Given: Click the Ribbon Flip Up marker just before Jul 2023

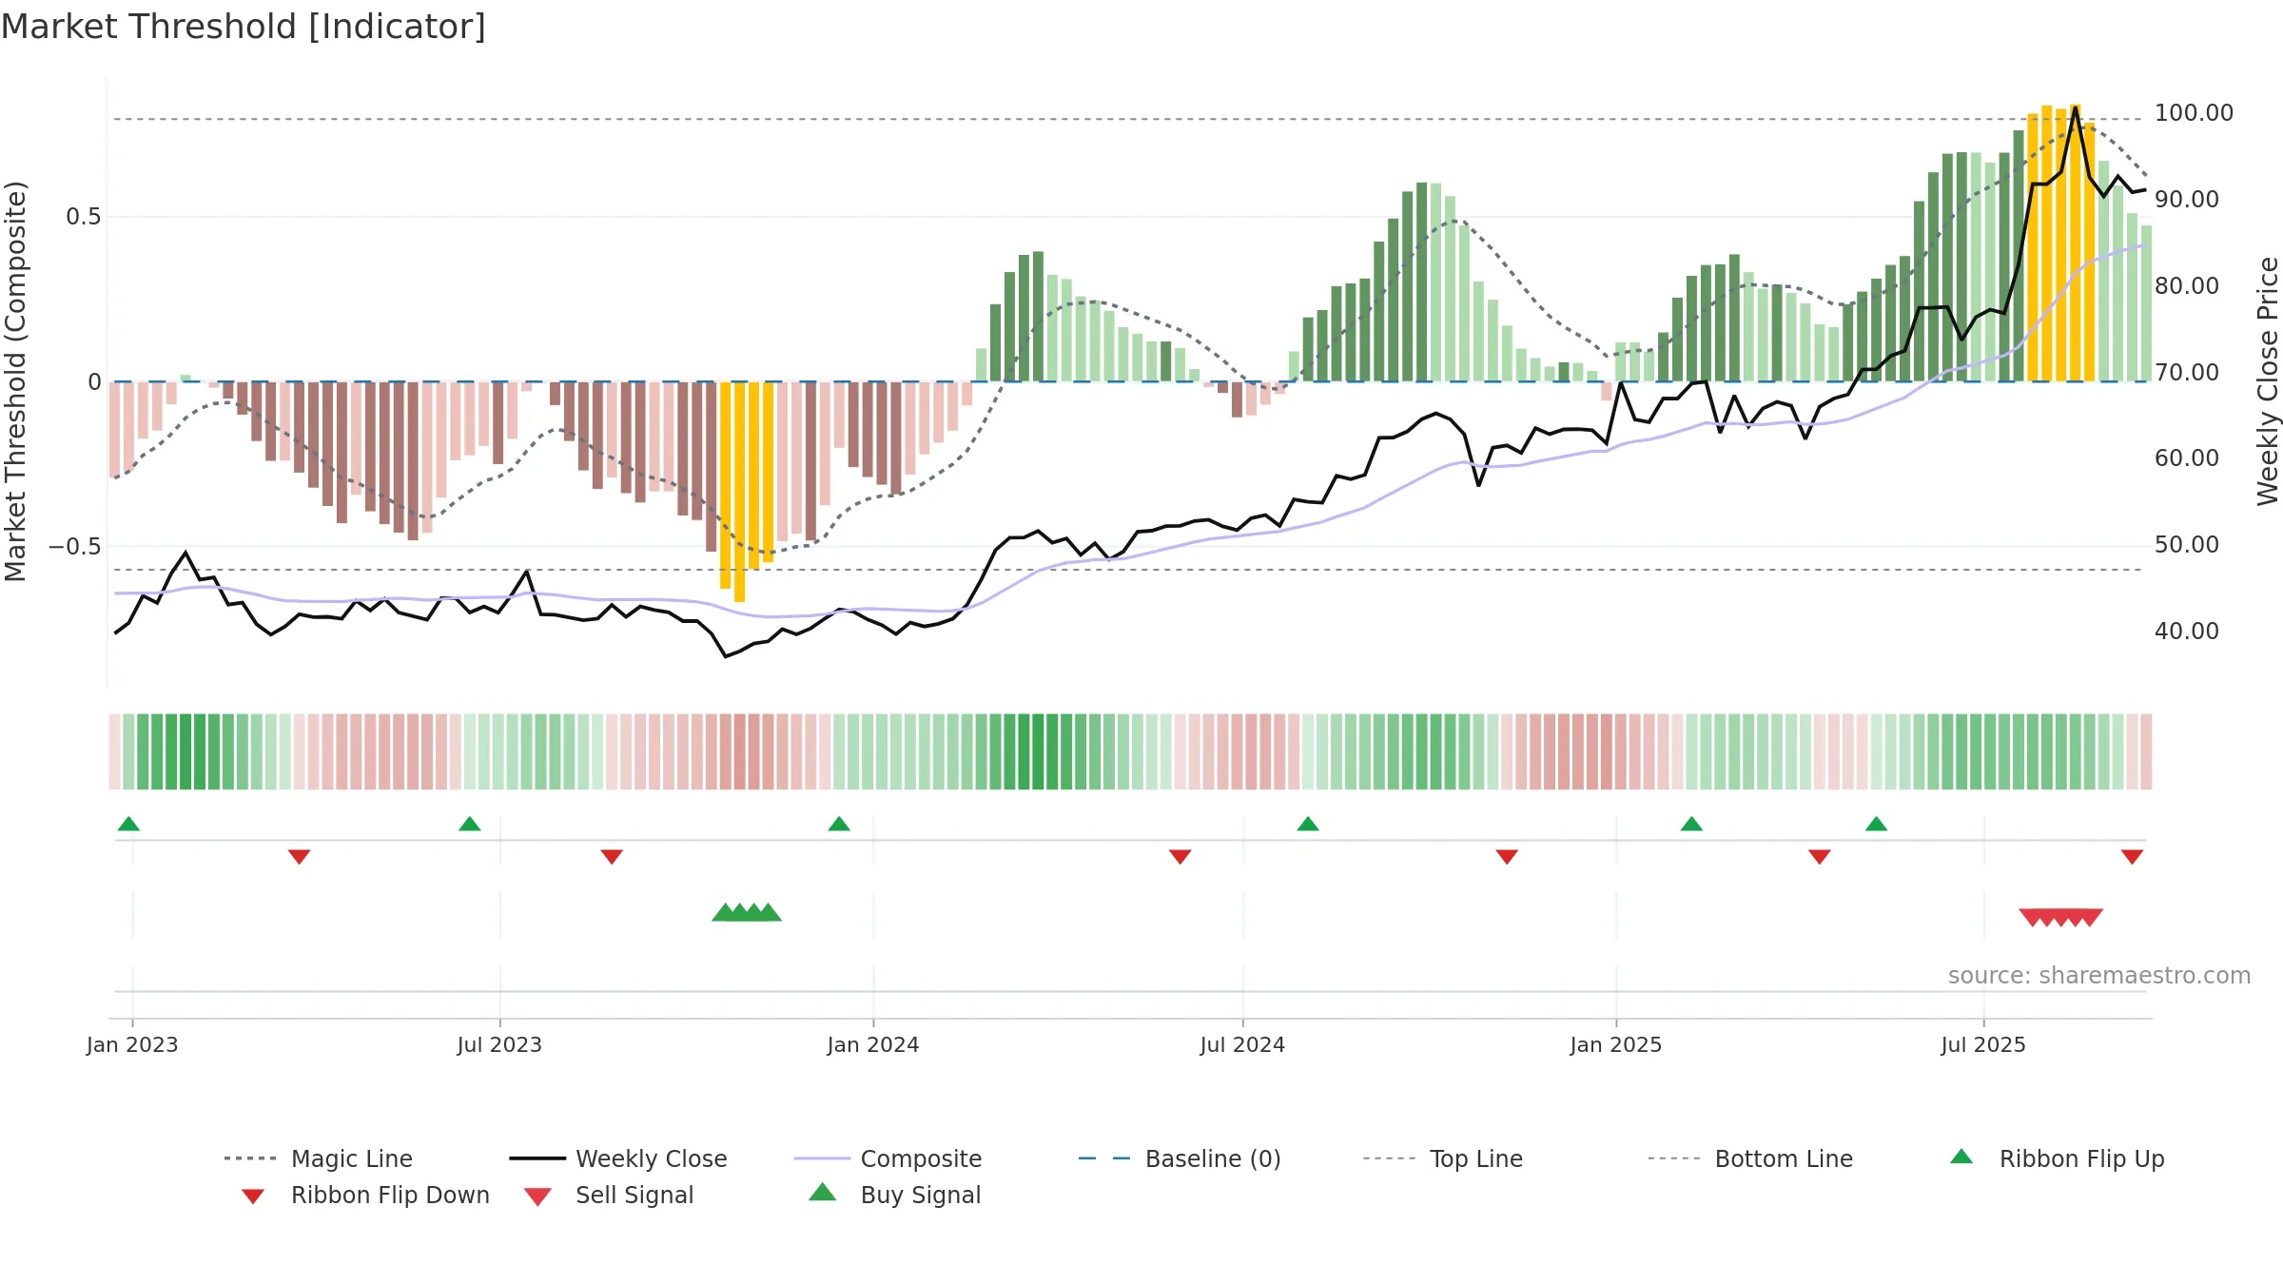Looking at the screenshot, I should [x=470, y=824].
